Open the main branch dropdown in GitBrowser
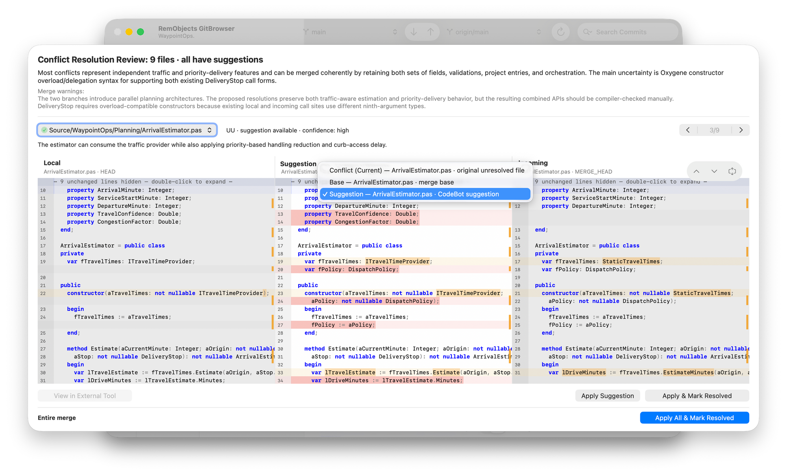The width and height of the screenshot is (787, 474). tap(350, 32)
